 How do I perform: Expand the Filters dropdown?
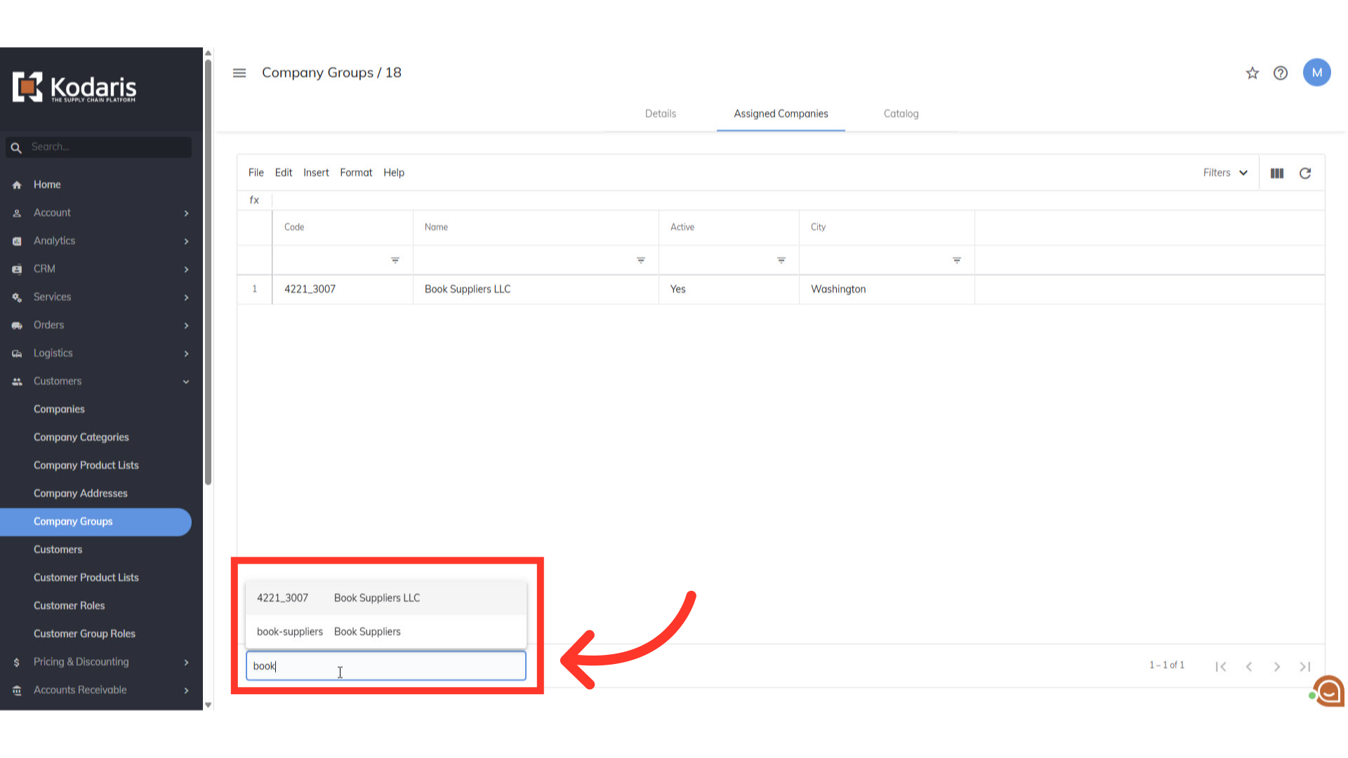point(1224,173)
